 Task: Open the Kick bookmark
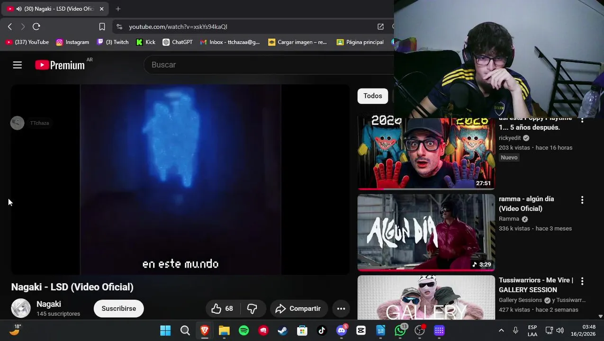[x=145, y=42]
